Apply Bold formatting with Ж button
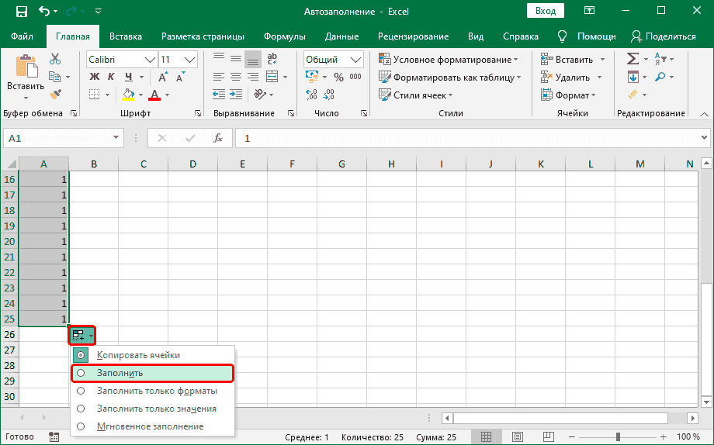The width and height of the screenshot is (714, 445). 95,76
